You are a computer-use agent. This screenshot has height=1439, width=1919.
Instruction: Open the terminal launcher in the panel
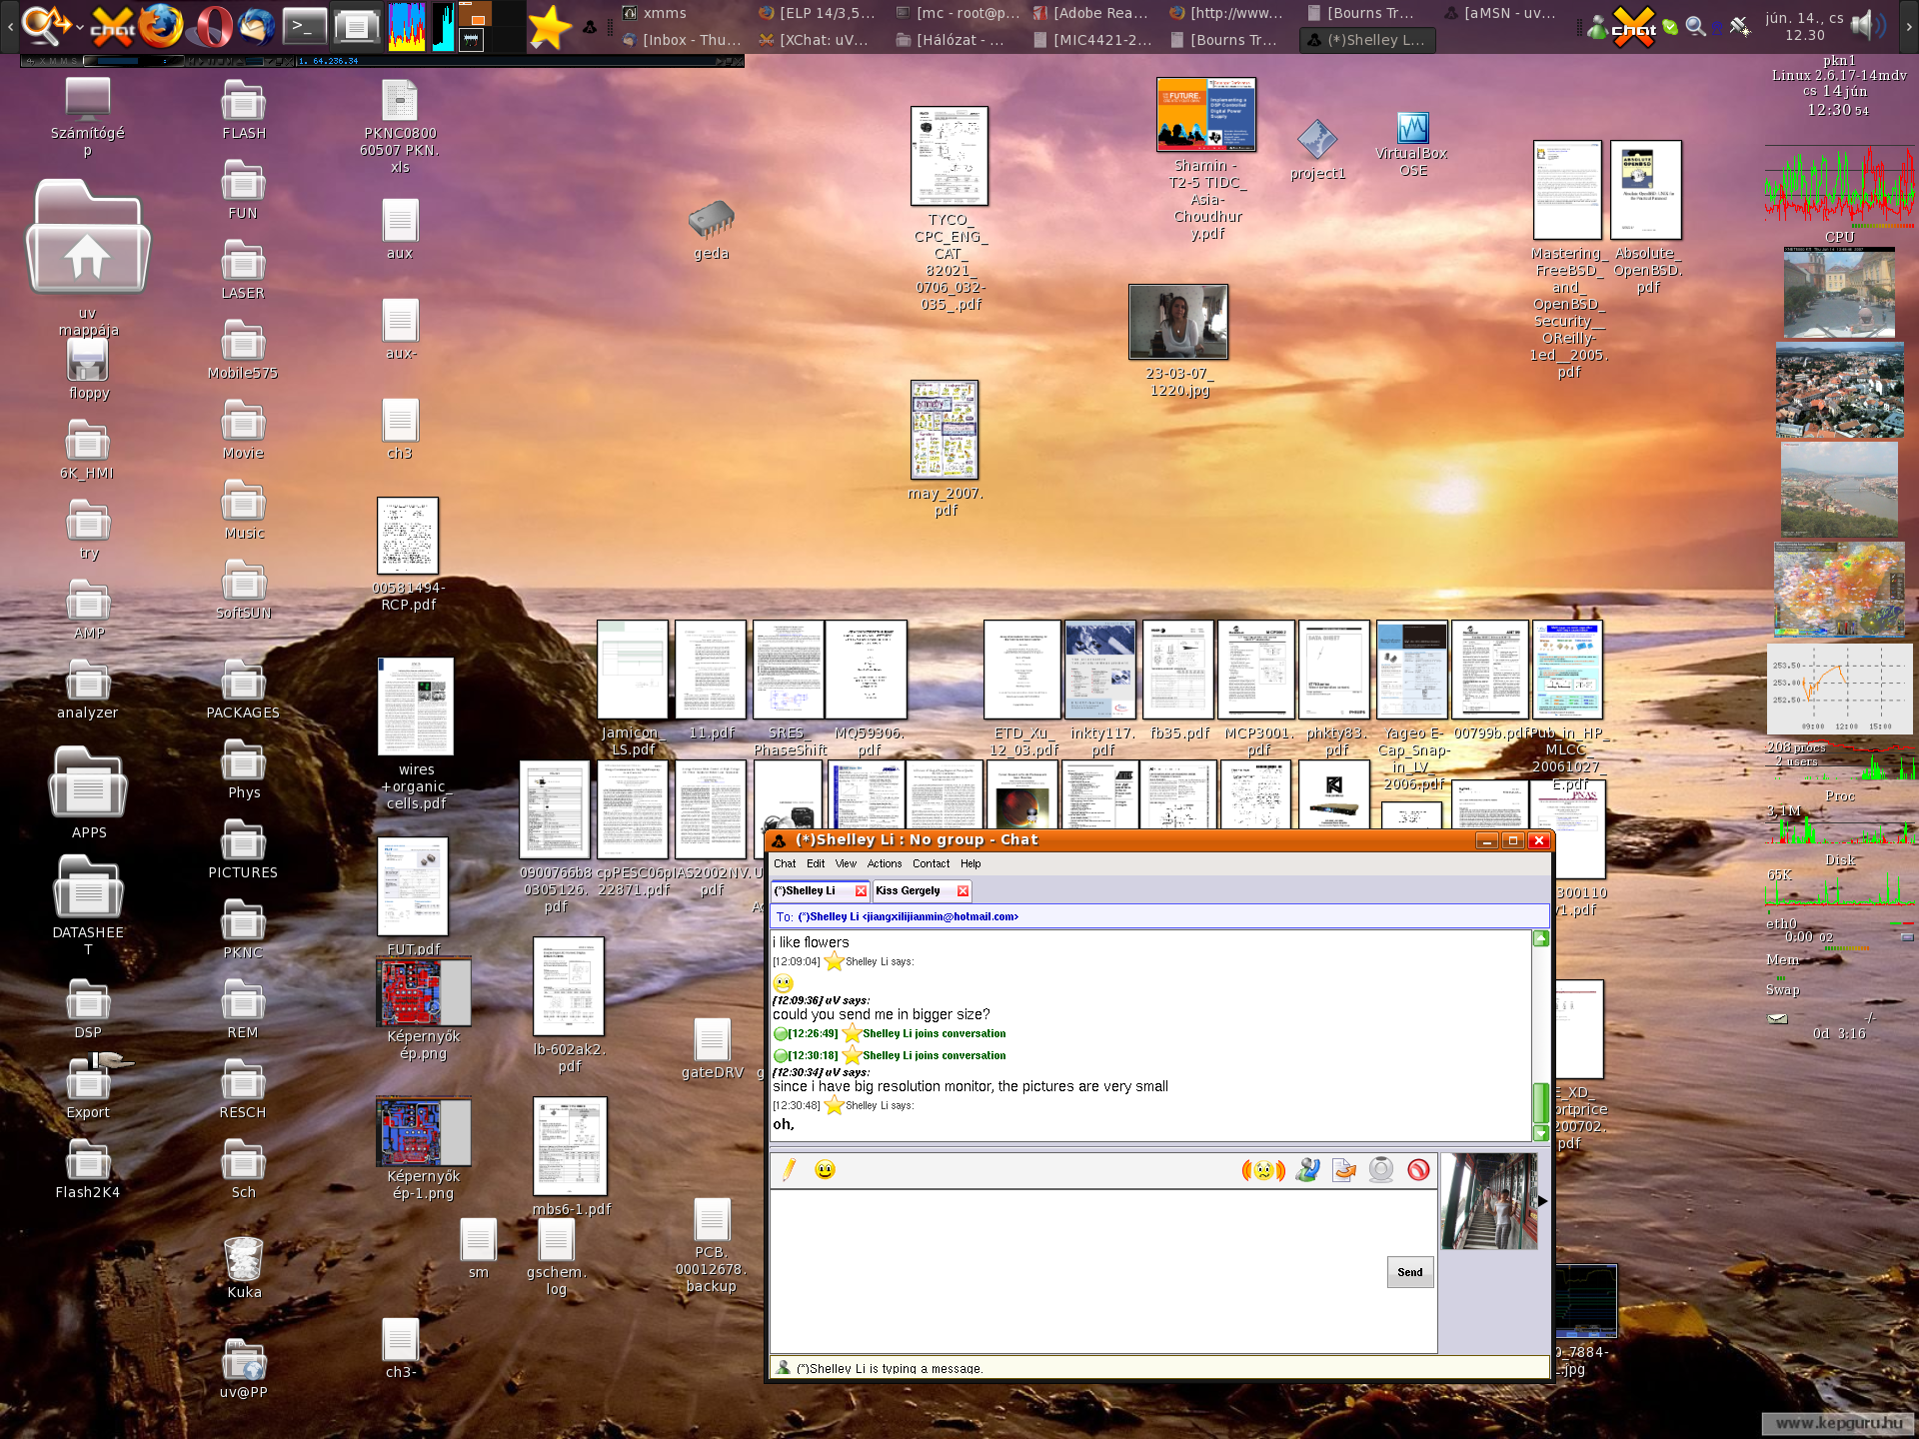tap(304, 26)
